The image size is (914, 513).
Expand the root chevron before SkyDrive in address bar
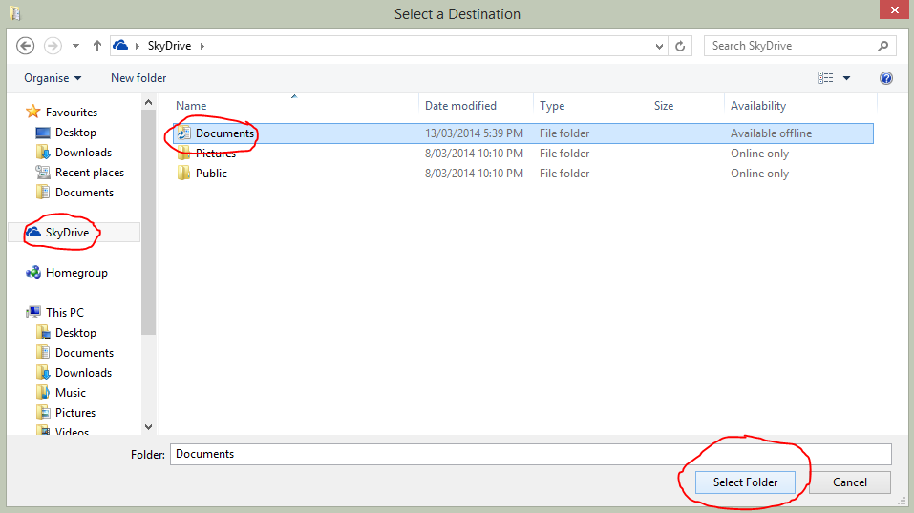(138, 46)
